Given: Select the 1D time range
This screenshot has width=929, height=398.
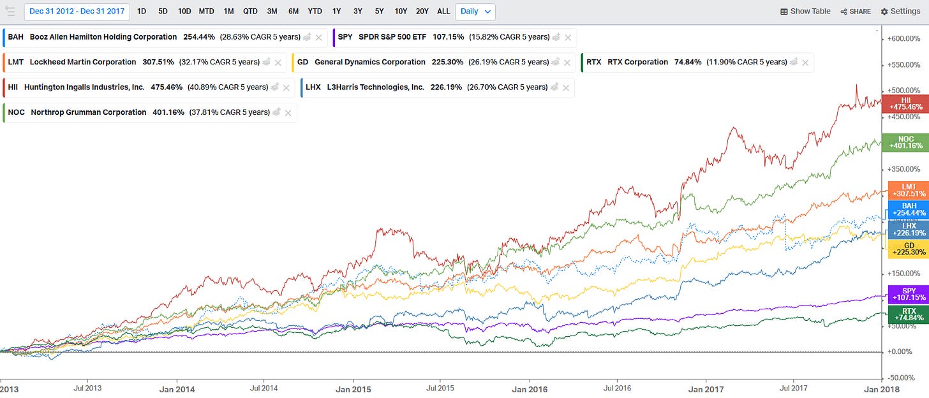Looking at the screenshot, I should (142, 11).
